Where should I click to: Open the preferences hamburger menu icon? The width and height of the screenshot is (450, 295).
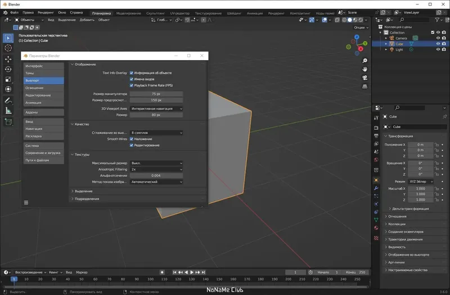click(x=26, y=202)
